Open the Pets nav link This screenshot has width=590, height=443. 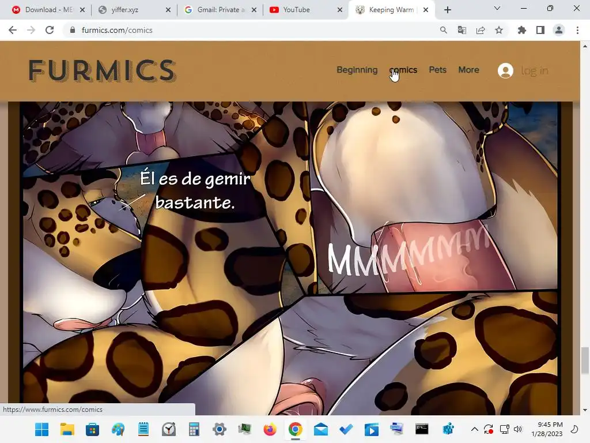click(x=438, y=70)
